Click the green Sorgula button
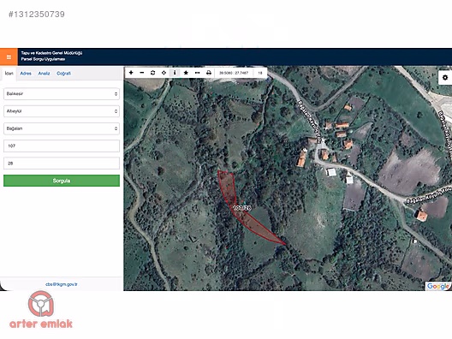 tap(62, 181)
